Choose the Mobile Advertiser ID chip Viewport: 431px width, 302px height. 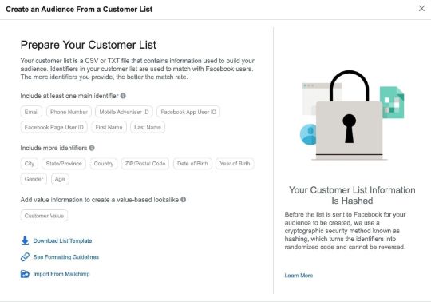tap(124, 112)
